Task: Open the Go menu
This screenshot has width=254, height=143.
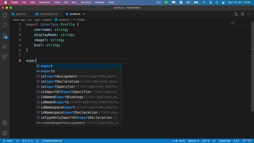Action: click(66, 2)
